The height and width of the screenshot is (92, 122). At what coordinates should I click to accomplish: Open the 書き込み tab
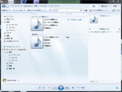click(104, 6)
